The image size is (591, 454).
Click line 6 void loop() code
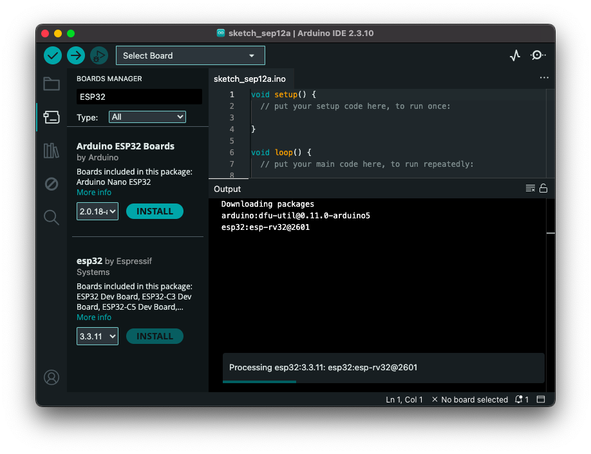click(x=281, y=153)
